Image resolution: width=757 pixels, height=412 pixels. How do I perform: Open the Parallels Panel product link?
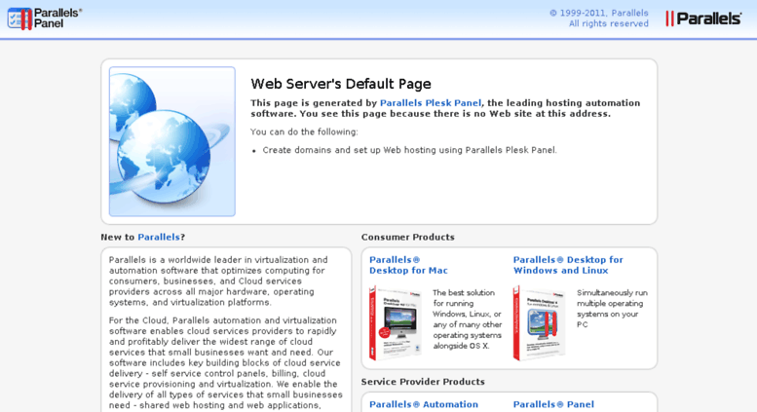coord(553,404)
